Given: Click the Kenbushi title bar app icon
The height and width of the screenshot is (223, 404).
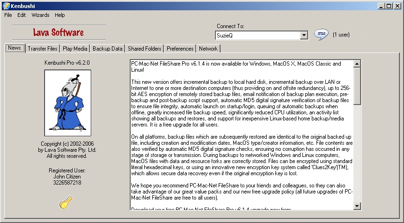Looking at the screenshot, I should (6, 6).
